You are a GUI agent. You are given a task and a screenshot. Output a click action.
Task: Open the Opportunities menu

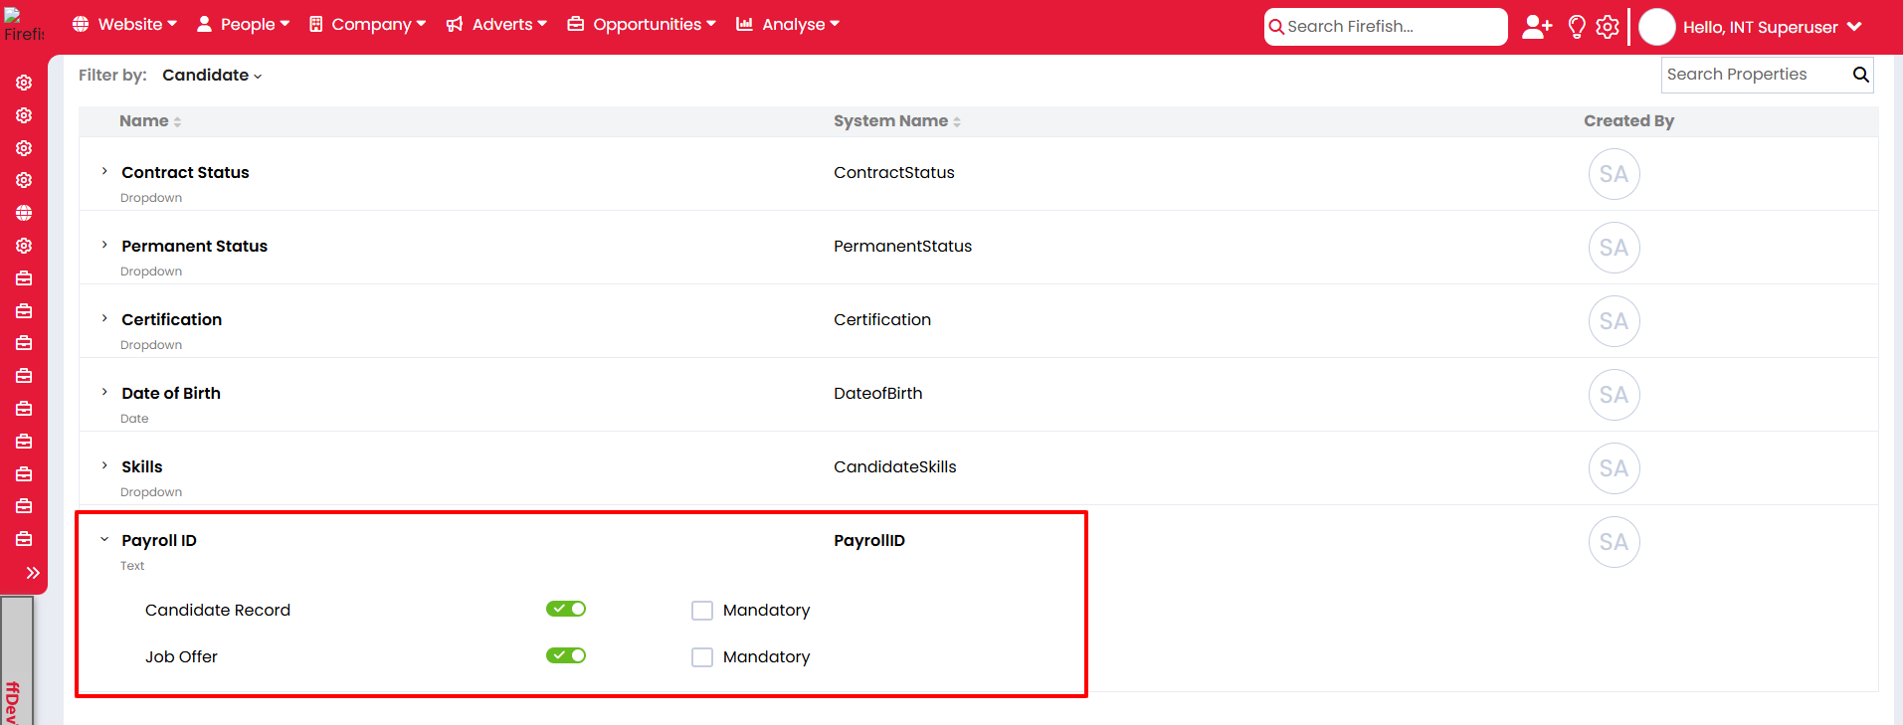pos(643,25)
